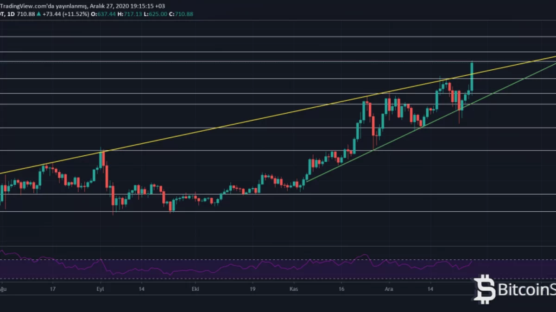Click the close value "C:710.88"

coord(182,14)
